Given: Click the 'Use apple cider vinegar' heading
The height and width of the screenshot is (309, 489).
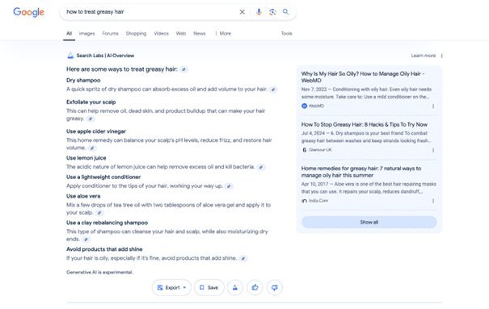Looking at the screenshot, I should click(96, 132).
